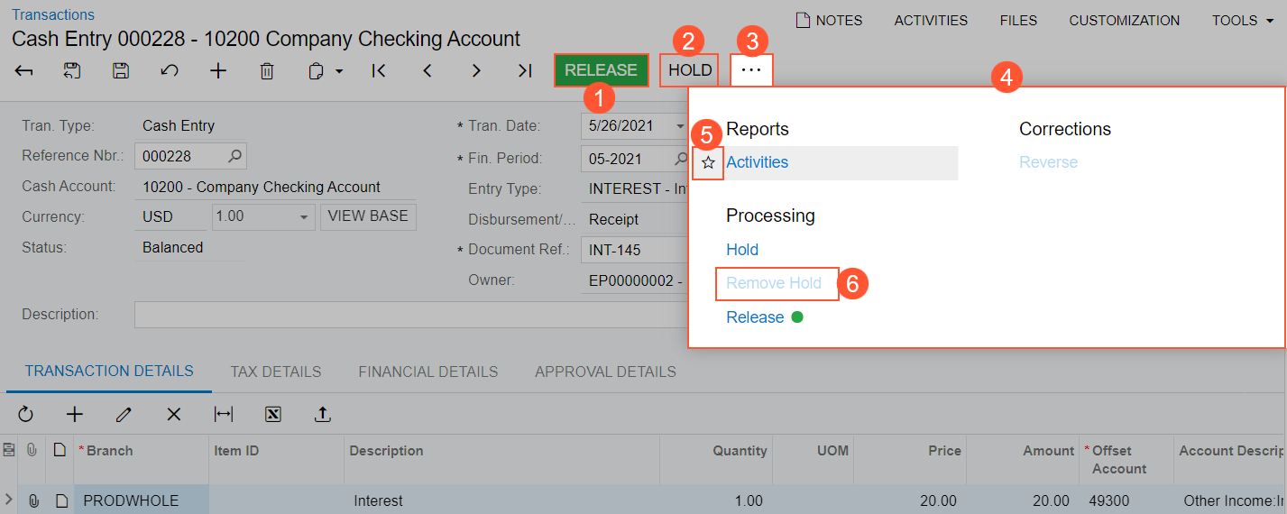Click the Reference Nbr. input field
The image size is (1287, 514).
tap(182, 156)
